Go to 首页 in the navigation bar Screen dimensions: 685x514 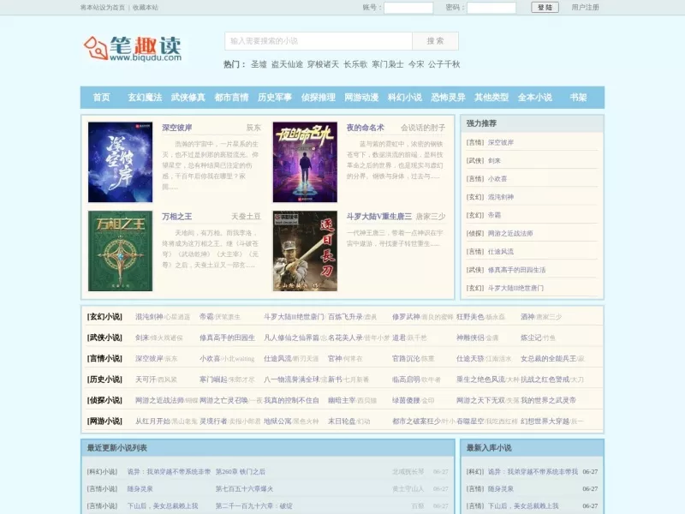[101, 98]
